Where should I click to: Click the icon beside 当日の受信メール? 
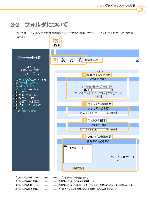click(x=17, y=80)
